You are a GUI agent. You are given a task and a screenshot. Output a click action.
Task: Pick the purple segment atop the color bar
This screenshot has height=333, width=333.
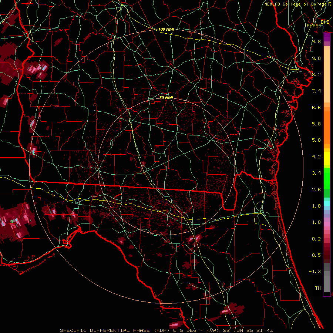(327, 37)
